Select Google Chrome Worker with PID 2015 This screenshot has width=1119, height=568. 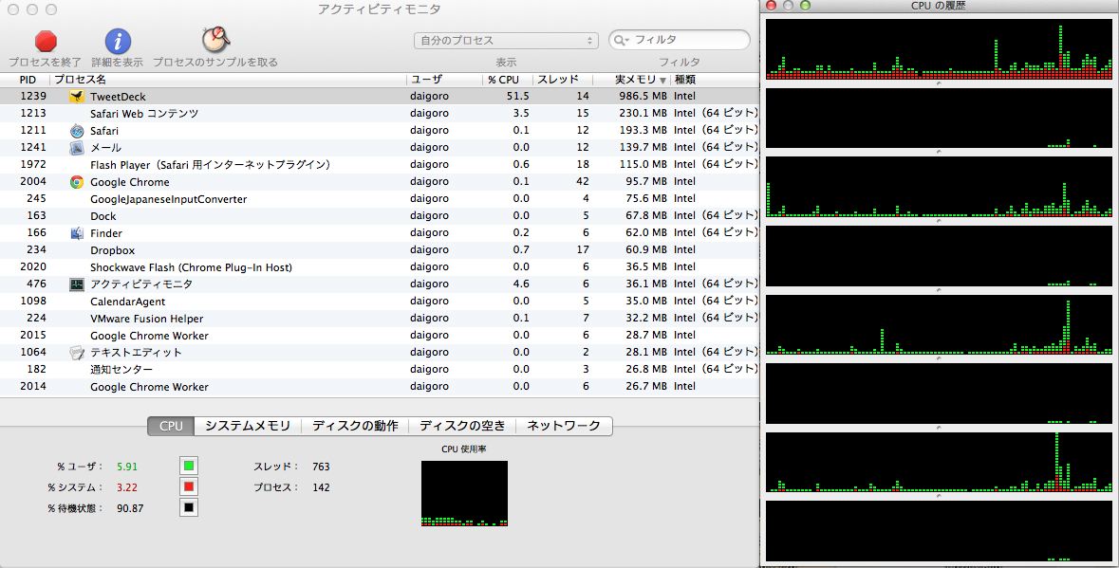(x=380, y=336)
